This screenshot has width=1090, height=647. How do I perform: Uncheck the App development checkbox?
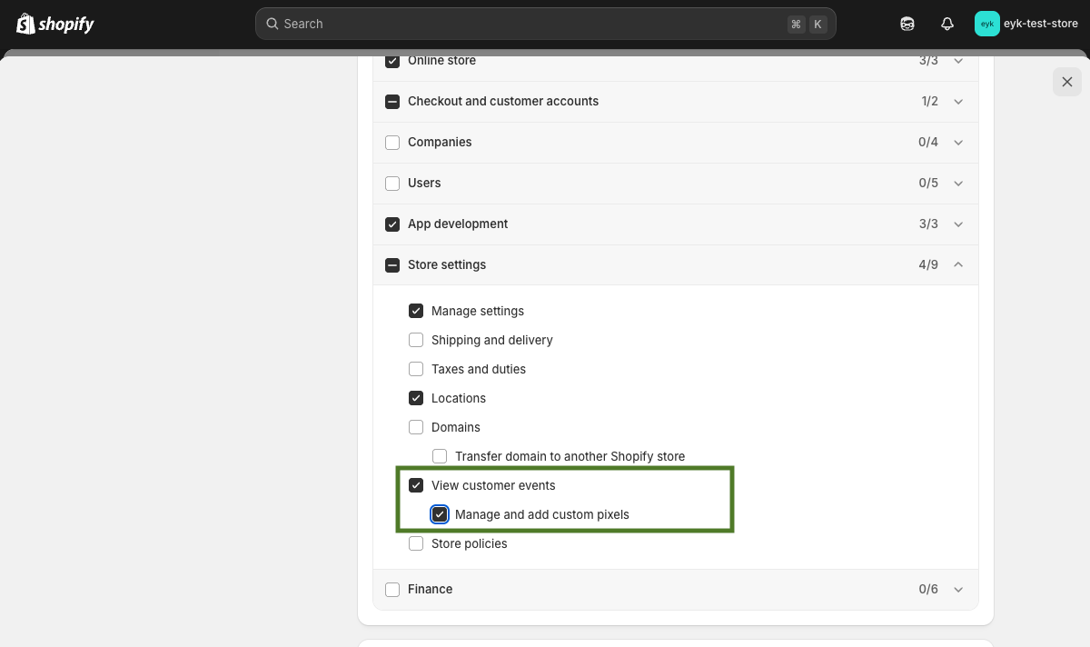tap(392, 224)
